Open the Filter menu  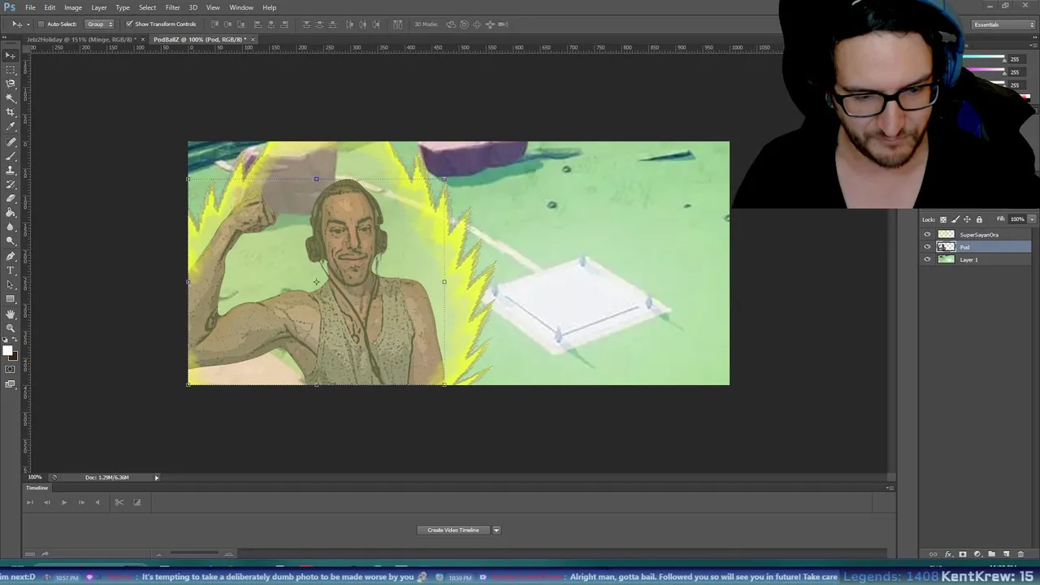(173, 7)
